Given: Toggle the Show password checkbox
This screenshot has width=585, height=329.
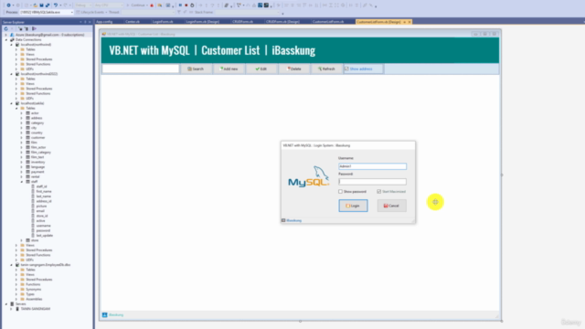Looking at the screenshot, I should pyautogui.click(x=340, y=191).
